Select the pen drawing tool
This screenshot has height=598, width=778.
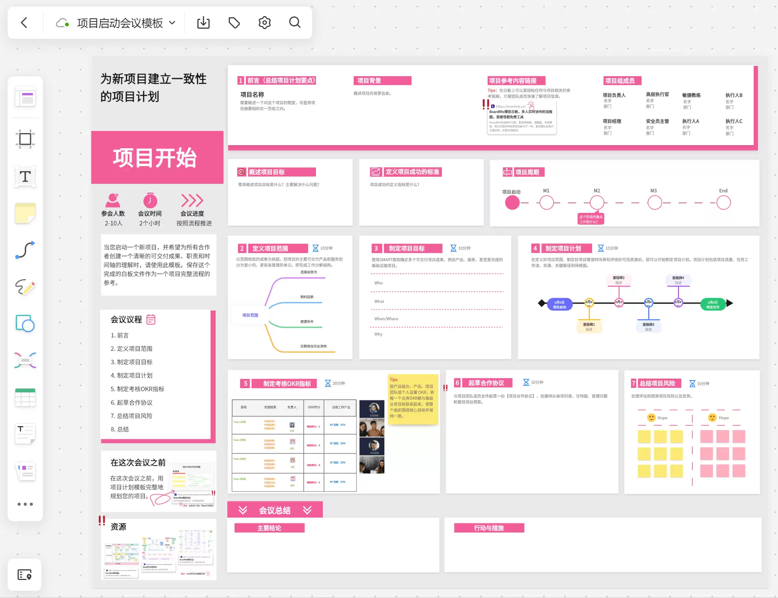[25, 287]
